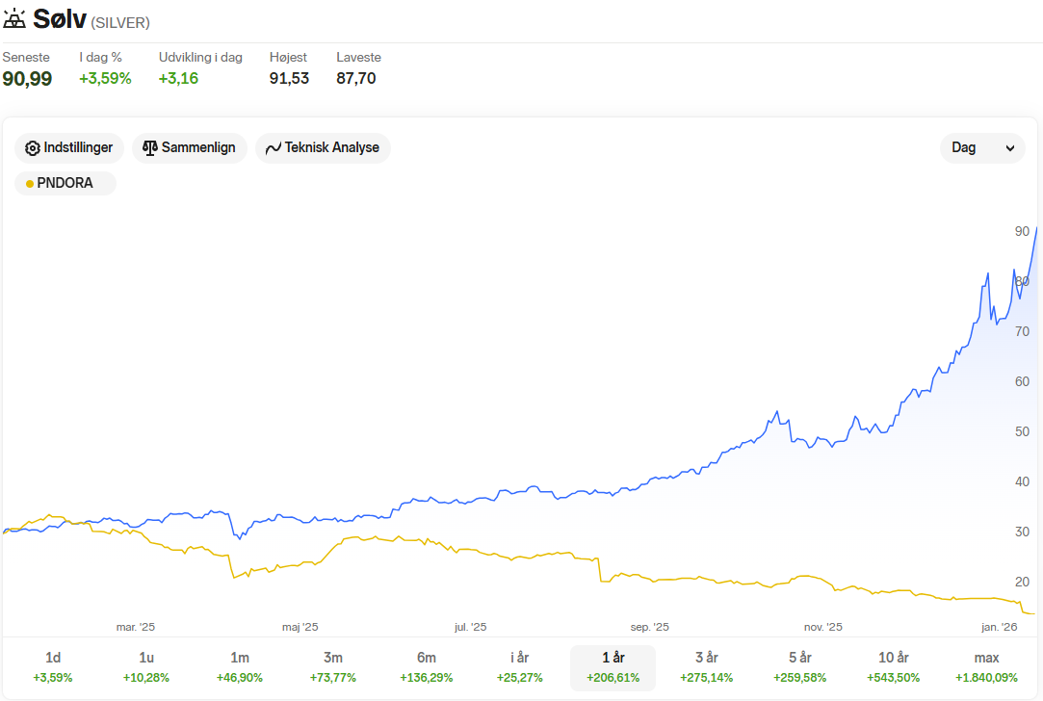Select the 3m time range

pyautogui.click(x=332, y=667)
